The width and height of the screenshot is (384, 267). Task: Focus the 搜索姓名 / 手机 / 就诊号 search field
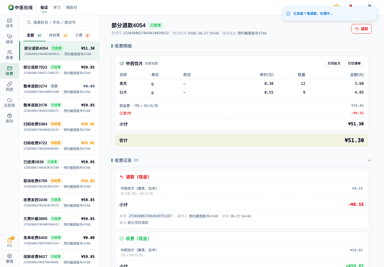[x=59, y=22]
